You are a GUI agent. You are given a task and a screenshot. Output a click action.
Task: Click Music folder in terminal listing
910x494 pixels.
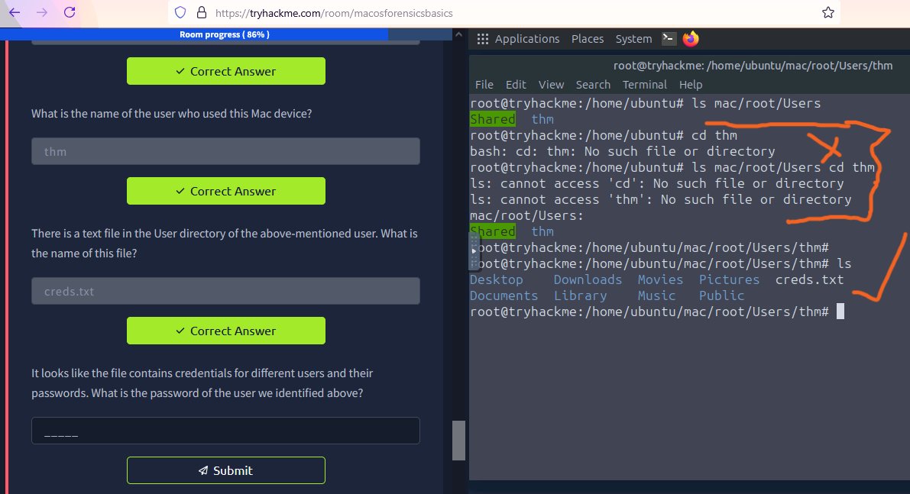click(x=656, y=295)
